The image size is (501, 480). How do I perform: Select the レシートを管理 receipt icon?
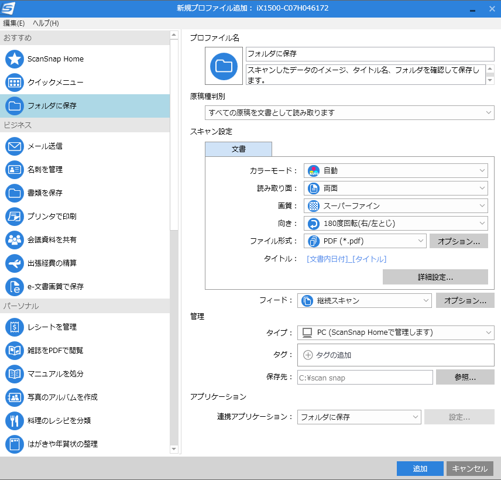tap(15, 327)
